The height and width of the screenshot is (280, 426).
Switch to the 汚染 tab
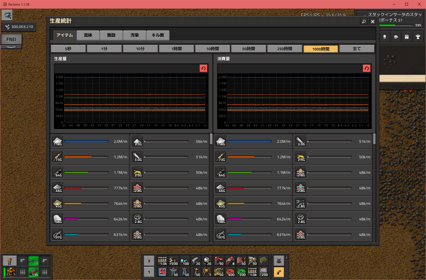coord(135,35)
